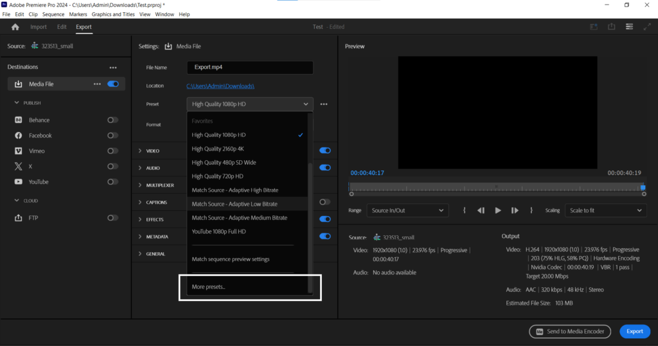Viewport: 658px width, 346px height.
Task: Click the blue Export button
Action: click(634, 331)
